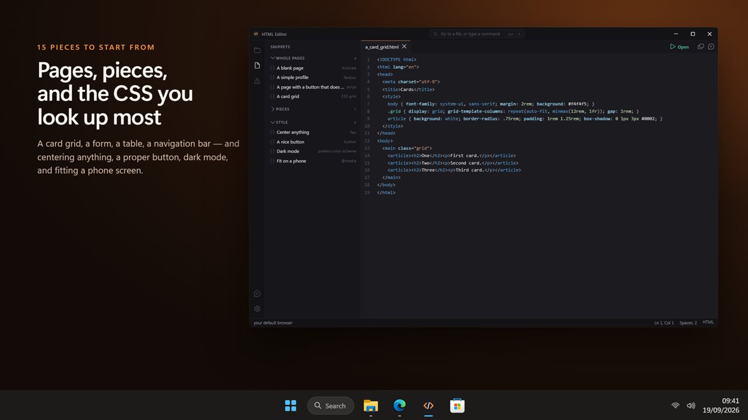This screenshot has width=748, height=420.
Task: Open the settings gear in the activity bar
Action: [257, 309]
